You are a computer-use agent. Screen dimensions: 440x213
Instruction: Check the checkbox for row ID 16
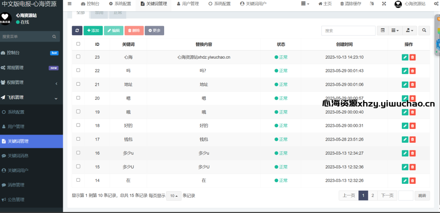(78, 153)
